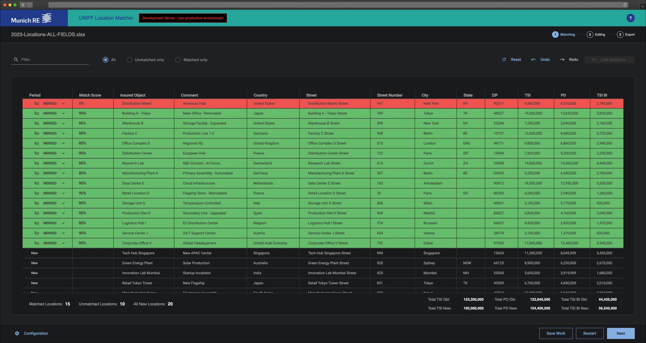Click the unlink icon for Building A - Tokyo
This screenshot has width=646, height=343.
(x=36, y=113)
